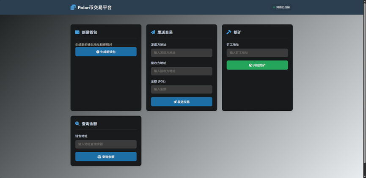The image size is (366, 178).
Task: Focus the 输入接收方地址 field
Action: coord(182,71)
